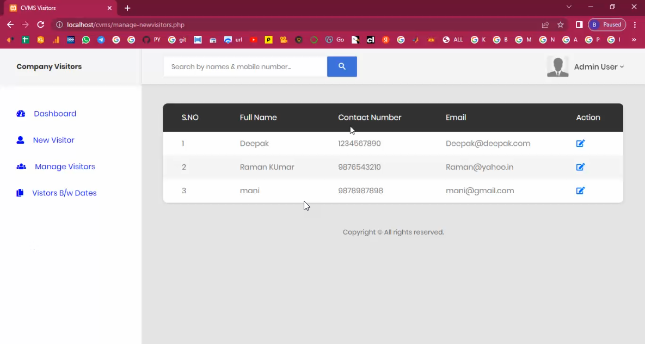Click the Dashboard gauge icon in sidebar

(x=21, y=114)
